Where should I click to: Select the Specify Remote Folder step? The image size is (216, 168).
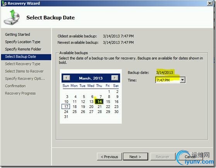pos(23,49)
